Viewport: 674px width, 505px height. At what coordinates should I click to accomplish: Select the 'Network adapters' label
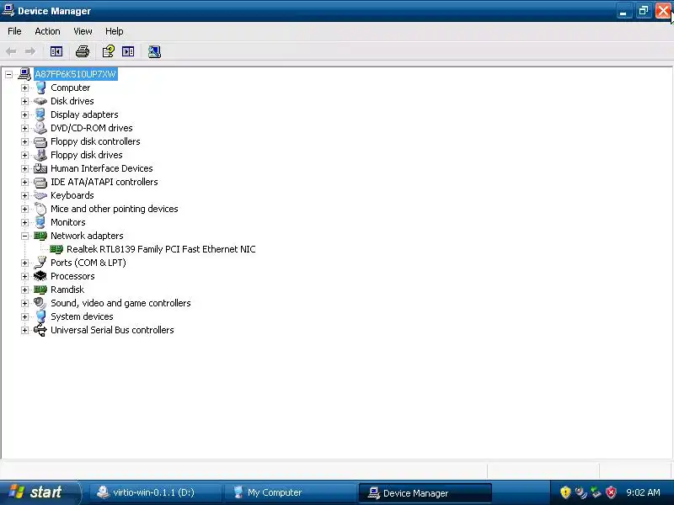click(87, 236)
